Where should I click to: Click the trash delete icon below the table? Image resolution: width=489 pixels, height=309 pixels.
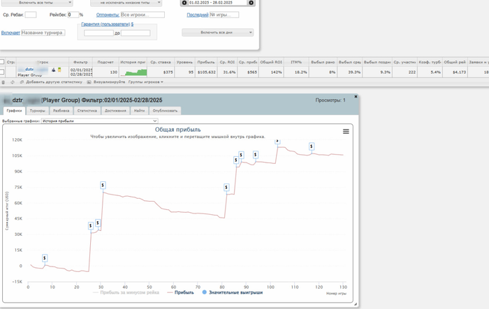(x=3, y=82)
